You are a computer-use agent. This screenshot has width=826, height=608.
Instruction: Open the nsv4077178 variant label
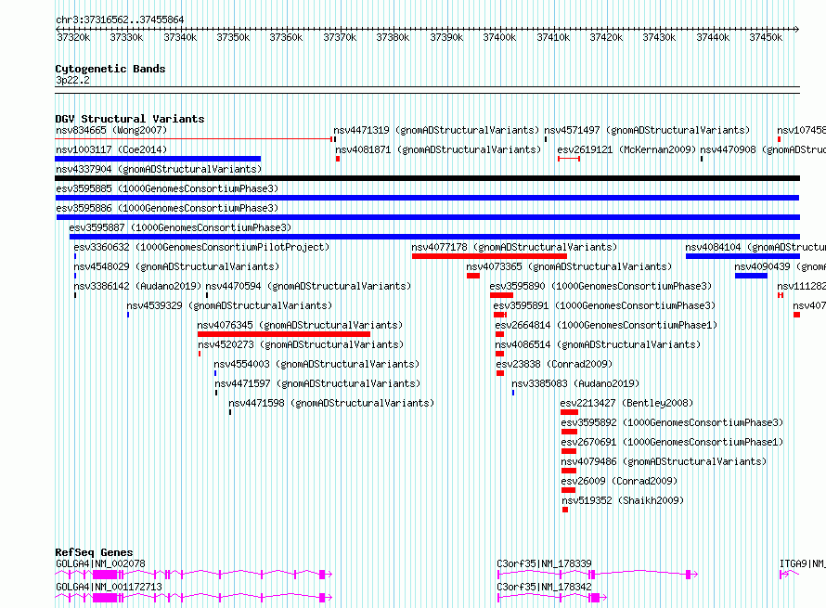[514, 247]
